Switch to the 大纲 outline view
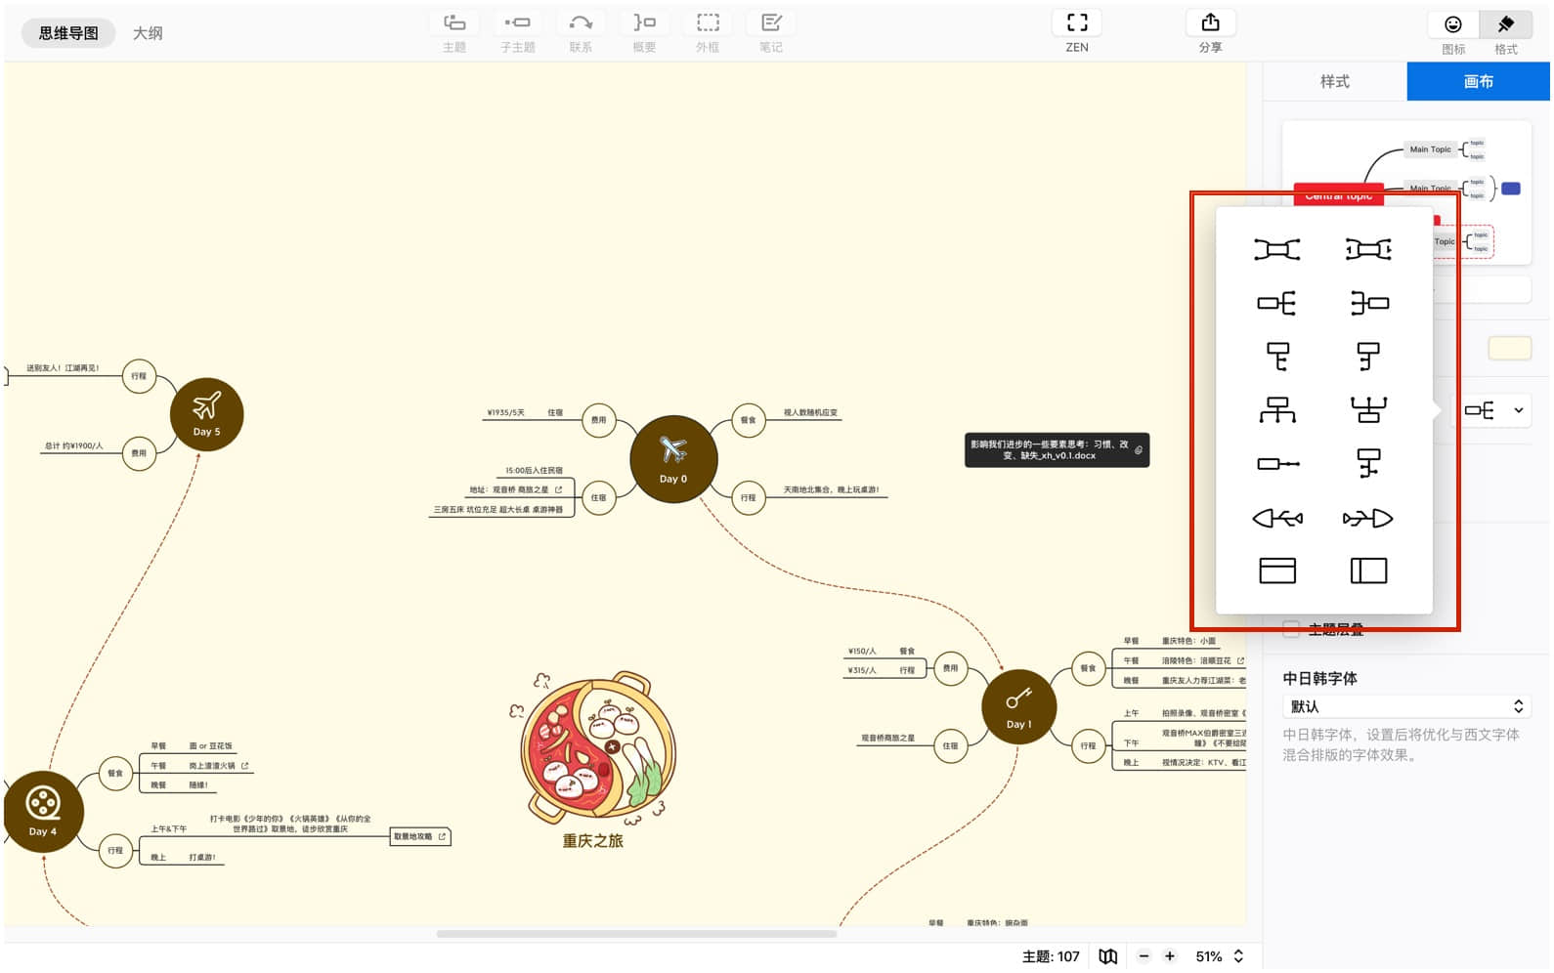This screenshot has height=973, width=1554. (x=148, y=33)
